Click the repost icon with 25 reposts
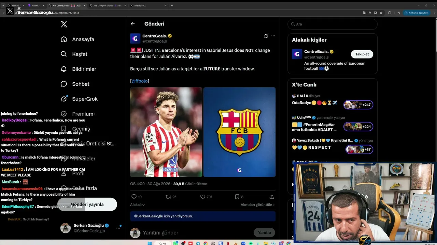The image size is (437, 245). point(168,197)
